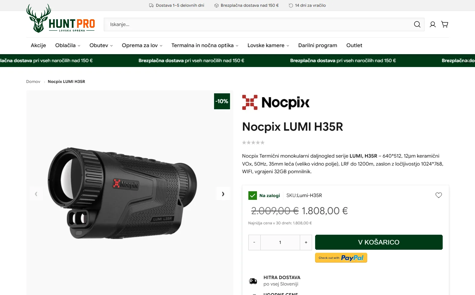Open the Outlet menu item
This screenshot has width=475, height=295.
[354, 45]
